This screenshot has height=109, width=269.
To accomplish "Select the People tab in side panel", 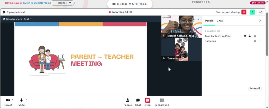I will tap(209, 21).
